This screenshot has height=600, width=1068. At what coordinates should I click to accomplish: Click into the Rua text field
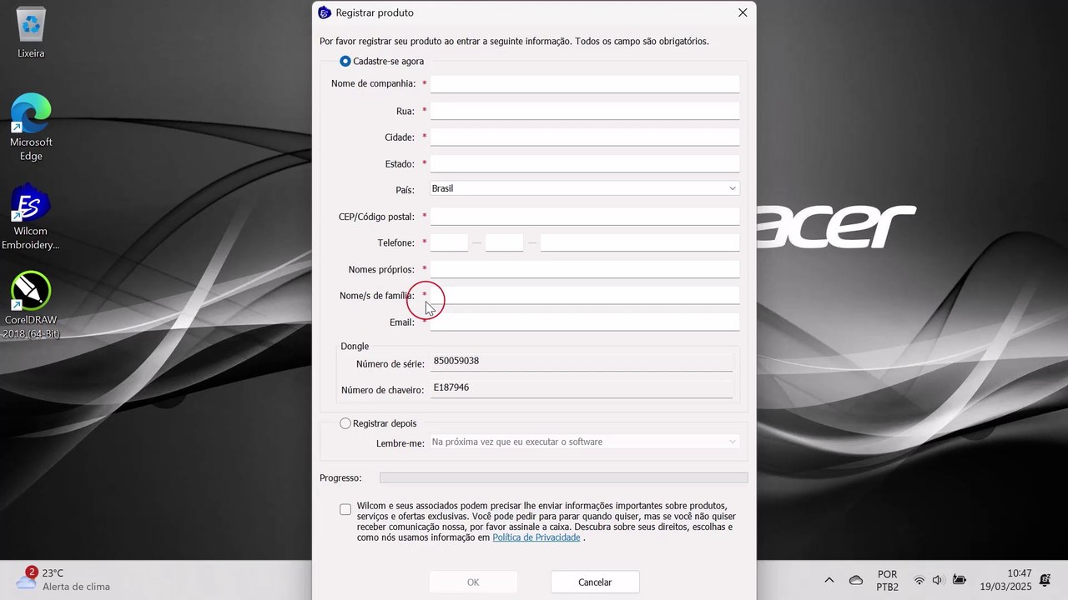(585, 111)
